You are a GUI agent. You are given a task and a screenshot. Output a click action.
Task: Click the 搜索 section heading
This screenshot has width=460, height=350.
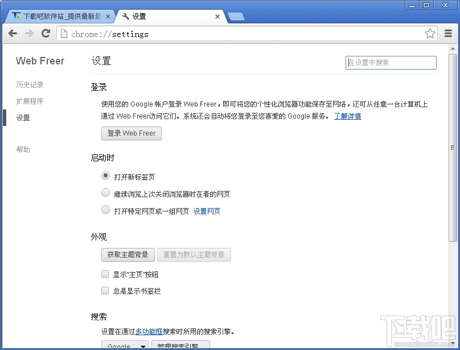point(98,316)
